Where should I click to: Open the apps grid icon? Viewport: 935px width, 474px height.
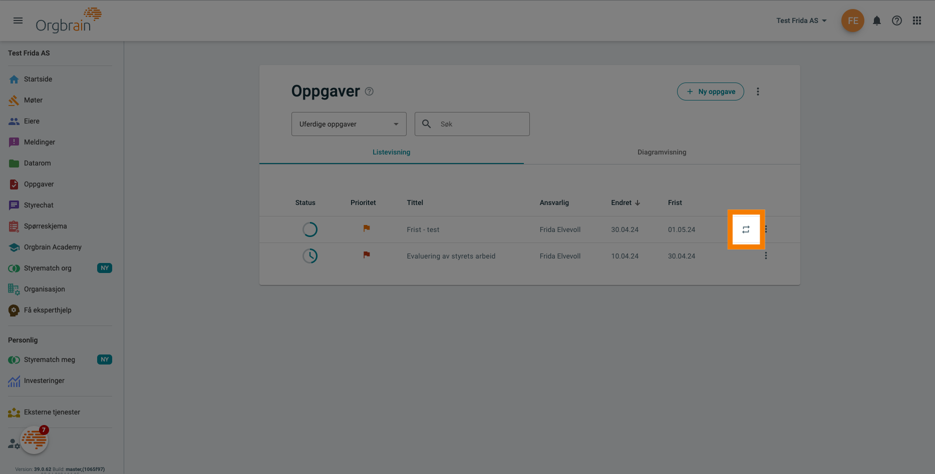(917, 20)
